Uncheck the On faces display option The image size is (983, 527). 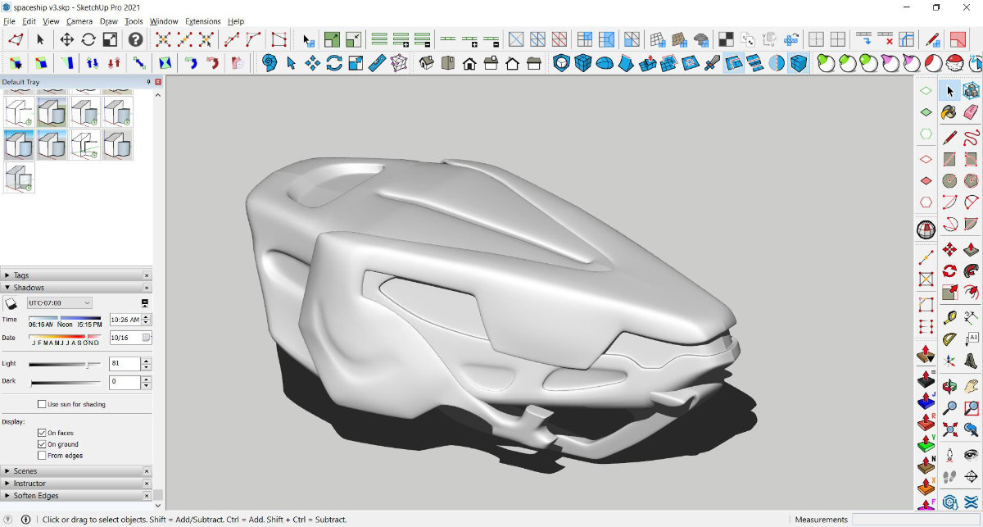(43, 433)
